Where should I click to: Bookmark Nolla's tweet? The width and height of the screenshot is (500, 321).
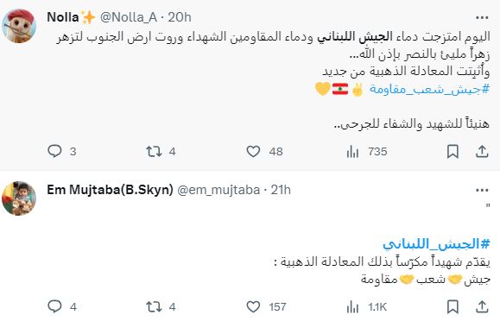(453, 151)
